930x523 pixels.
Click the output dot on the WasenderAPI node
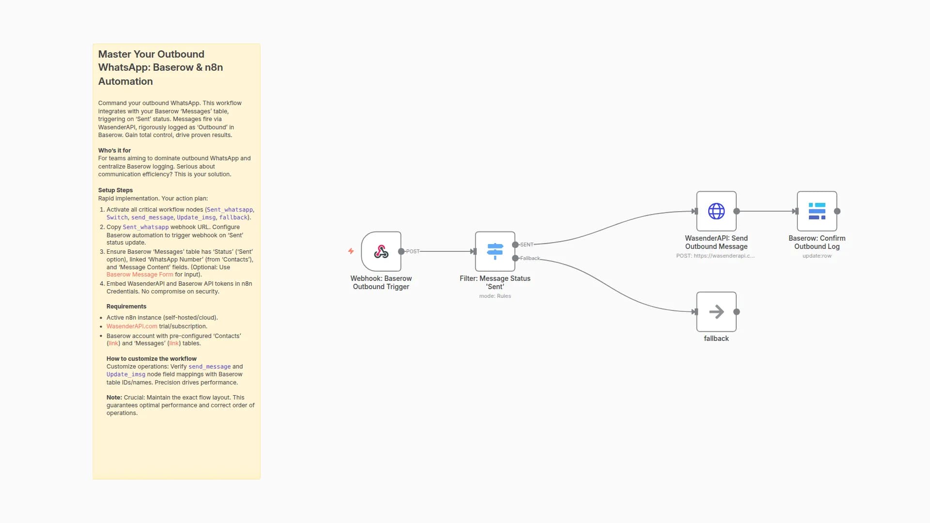point(737,211)
